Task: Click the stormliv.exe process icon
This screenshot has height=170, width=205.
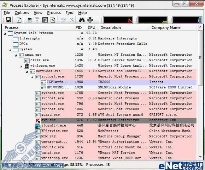Action: coord(38,126)
